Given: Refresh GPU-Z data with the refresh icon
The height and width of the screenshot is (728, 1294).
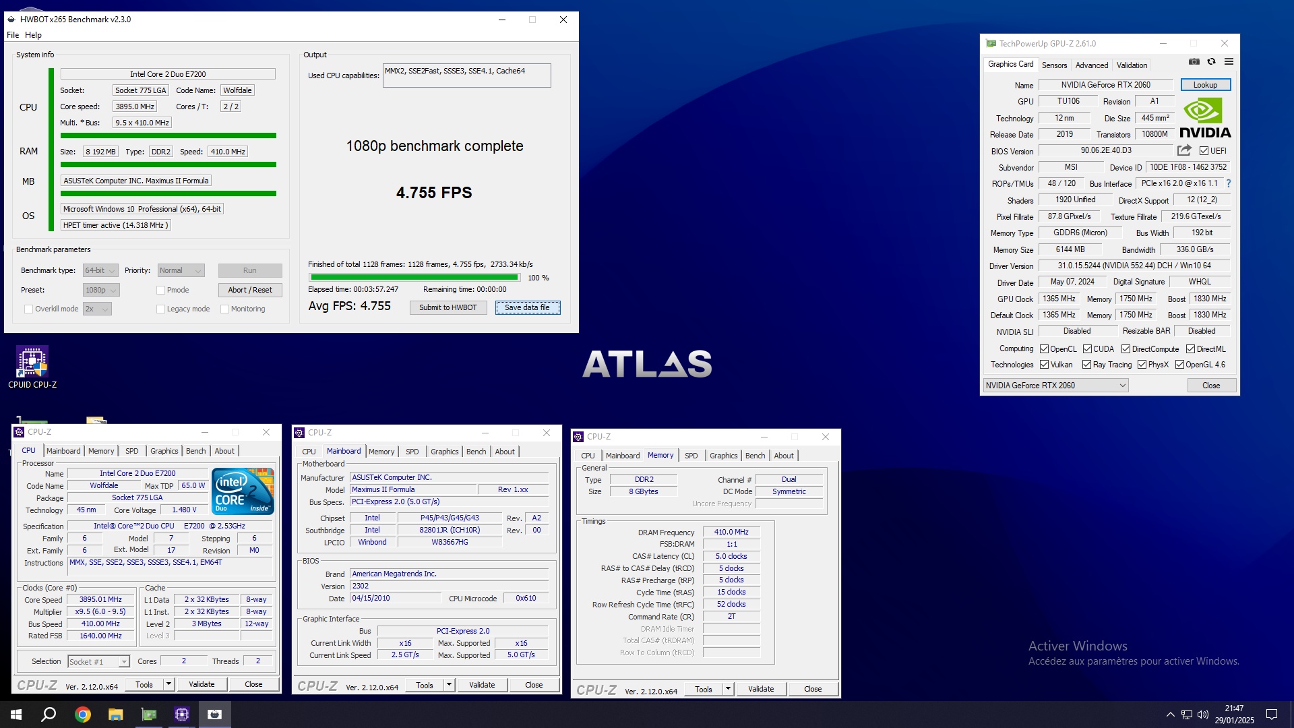Looking at the screenshot, I should [x=1211, y=61].
